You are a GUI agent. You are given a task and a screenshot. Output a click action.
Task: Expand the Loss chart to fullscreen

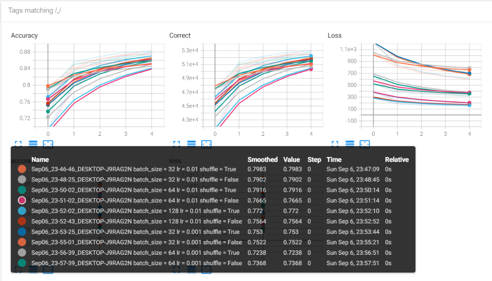point(335,144)
